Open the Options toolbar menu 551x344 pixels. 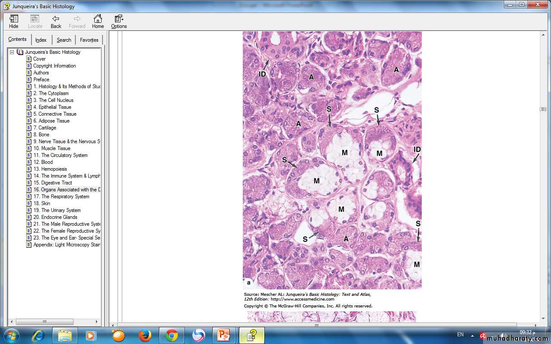point(119,21)
